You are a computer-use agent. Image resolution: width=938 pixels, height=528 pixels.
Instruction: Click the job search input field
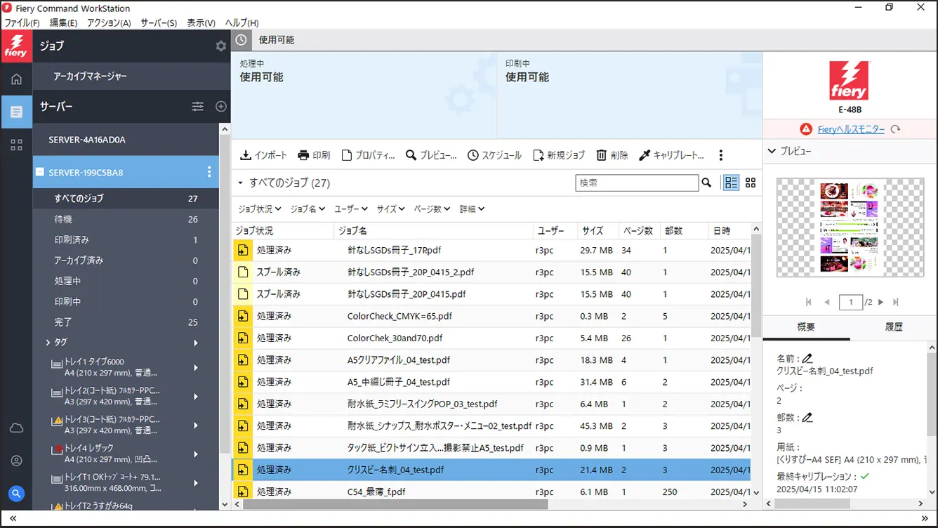coord(636,183)
